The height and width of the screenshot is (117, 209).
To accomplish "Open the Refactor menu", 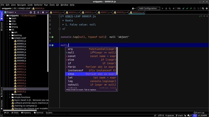I will click(39, 5).
